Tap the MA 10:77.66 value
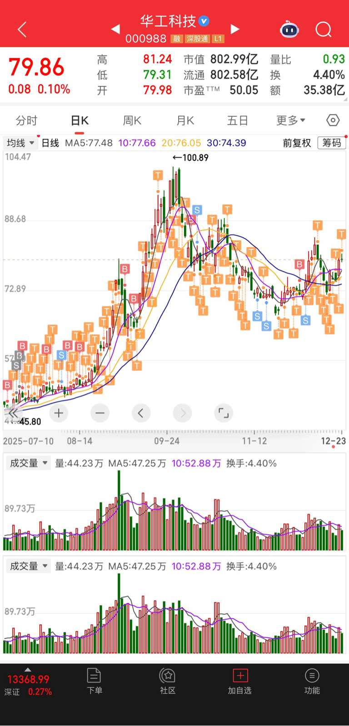The width and height of the screenshot is (349, 726). [137, 143]
